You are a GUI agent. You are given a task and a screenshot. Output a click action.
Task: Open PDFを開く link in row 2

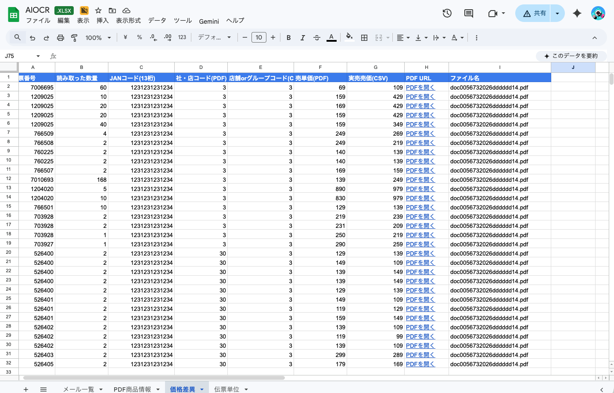[x=420, y=87]
